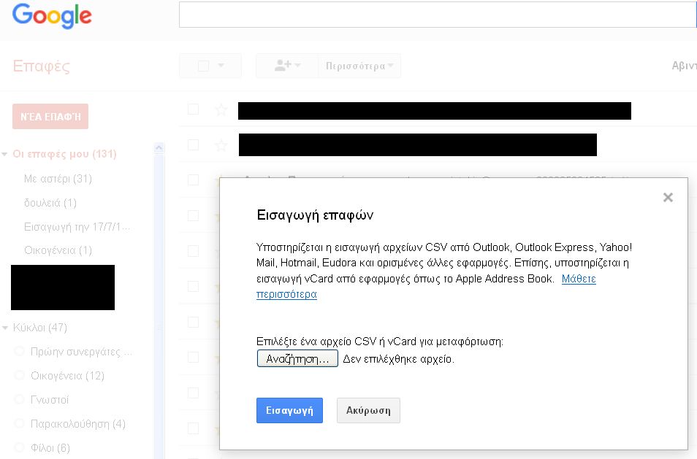Star the second contact row
This screenshot has height=459, width=697.
221,145
